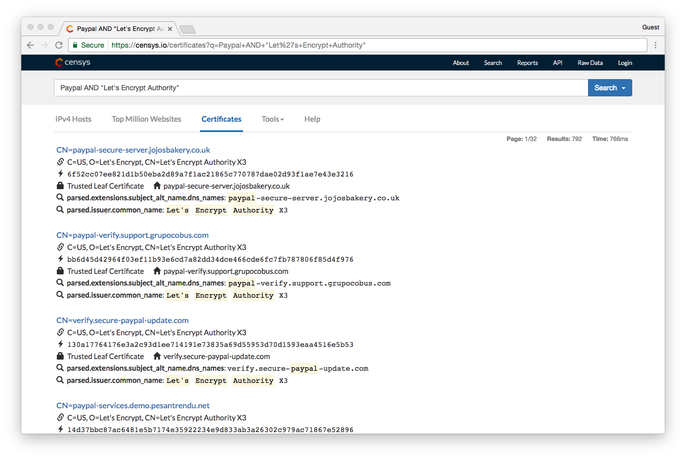Click fingerprint hash 6f52cc07ee821d1b50eba2d89a7f1ac
Screen dimensions: 686x459
(210, 174)
